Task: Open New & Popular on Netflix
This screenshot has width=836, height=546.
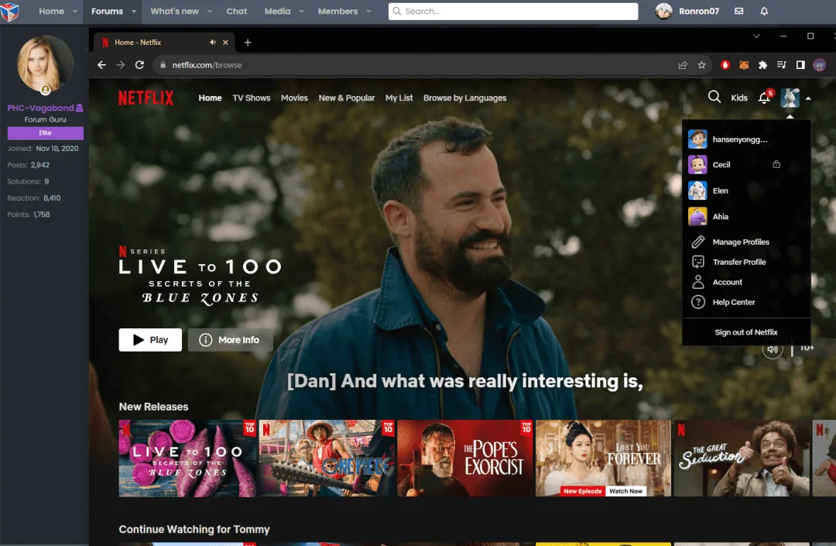Action: [347, 98]
